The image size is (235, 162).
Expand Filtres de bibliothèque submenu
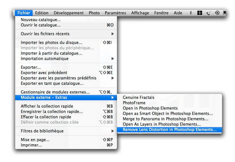tap(66, 131)
